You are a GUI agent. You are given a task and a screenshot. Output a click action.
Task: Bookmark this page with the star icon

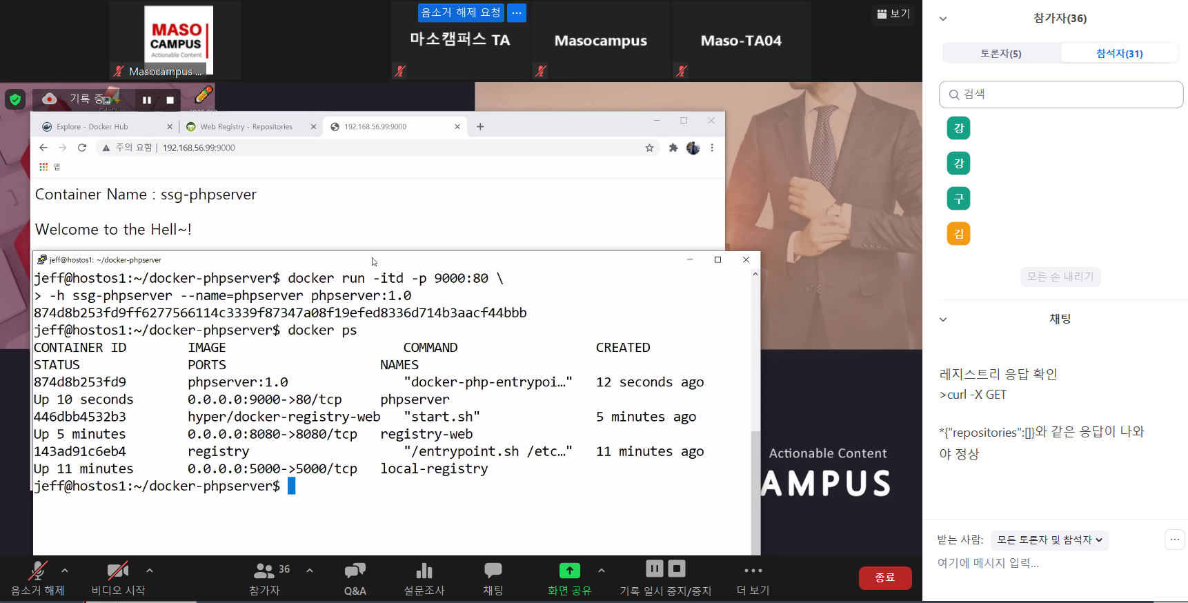click(649, 148)
